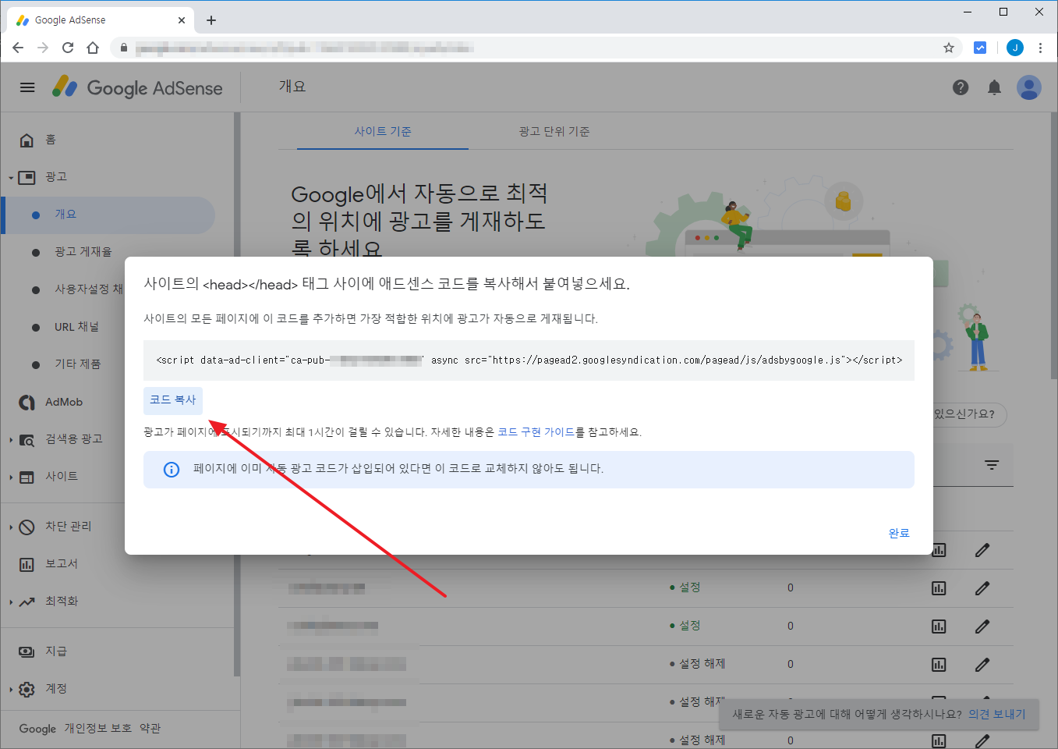This screenshot has height=749, width=1058.
Task: Go to browser home page
Action: pyautogui.click(x=93, y=48)
